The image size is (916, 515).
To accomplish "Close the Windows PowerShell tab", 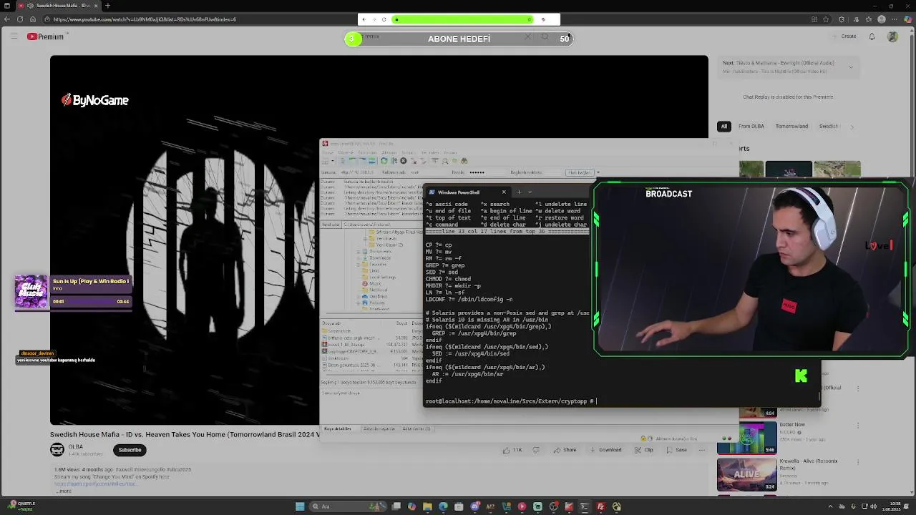I will coord(504,192).
